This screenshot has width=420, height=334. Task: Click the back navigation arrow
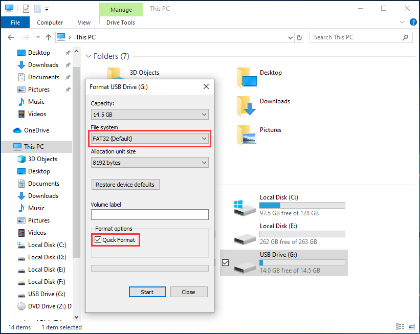11,37
